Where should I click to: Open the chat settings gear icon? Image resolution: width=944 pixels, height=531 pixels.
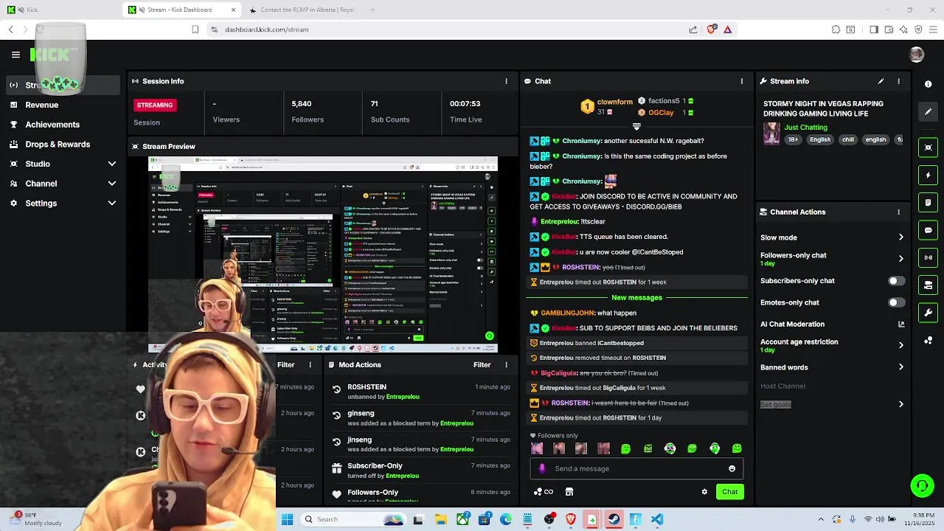click(x=704, y=492)
